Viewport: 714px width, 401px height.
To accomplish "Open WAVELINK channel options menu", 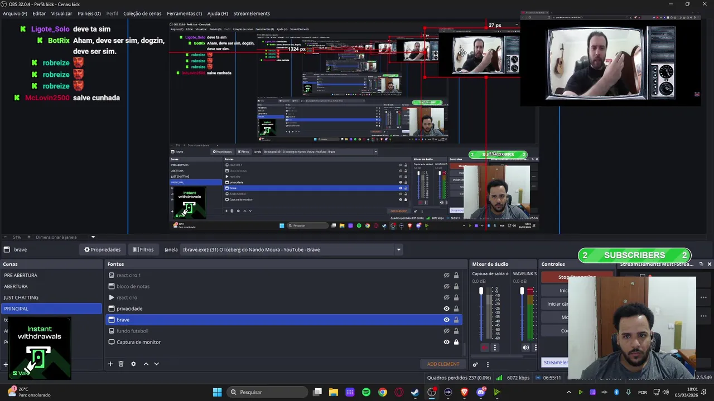I will (x=535, y=348).
